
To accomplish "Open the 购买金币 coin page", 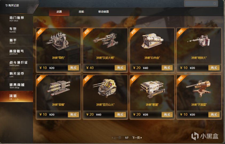I will (17, 75).
